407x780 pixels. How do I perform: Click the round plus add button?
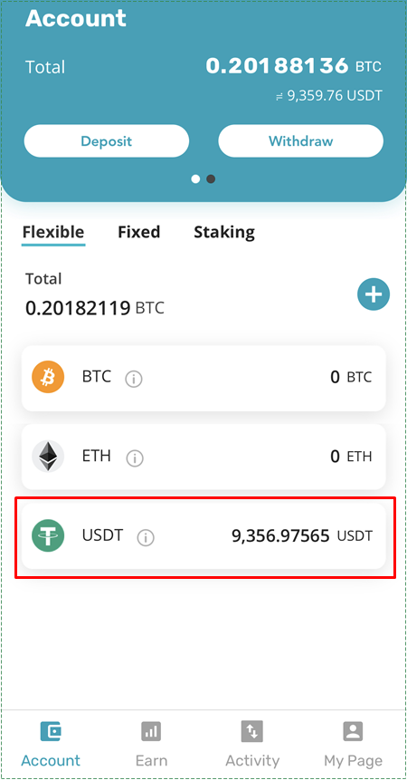[x=374, y=295]
